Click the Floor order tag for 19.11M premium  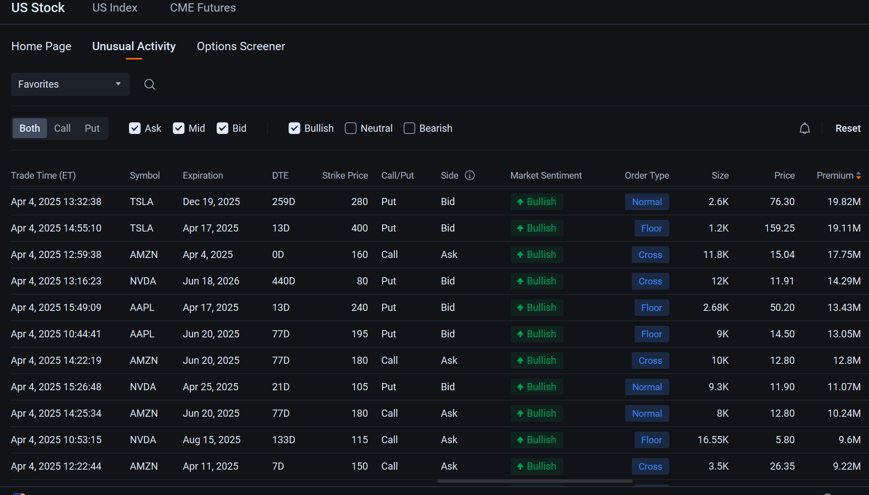tap(651, 228)
